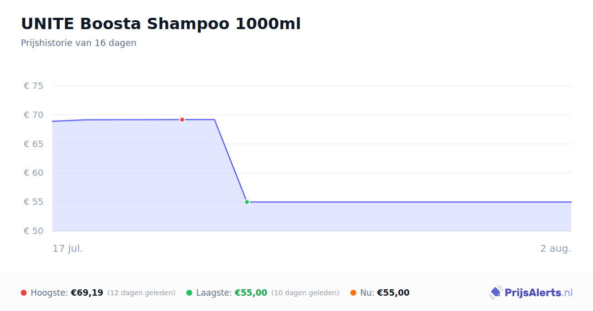Click the green lowest-price marker on the chart
Screen dimensions: 593x311
tap(247, 202)
